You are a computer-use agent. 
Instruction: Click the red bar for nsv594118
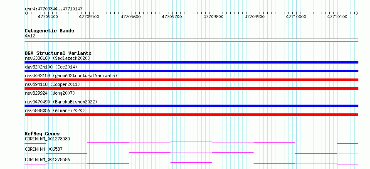pos(191,88)
